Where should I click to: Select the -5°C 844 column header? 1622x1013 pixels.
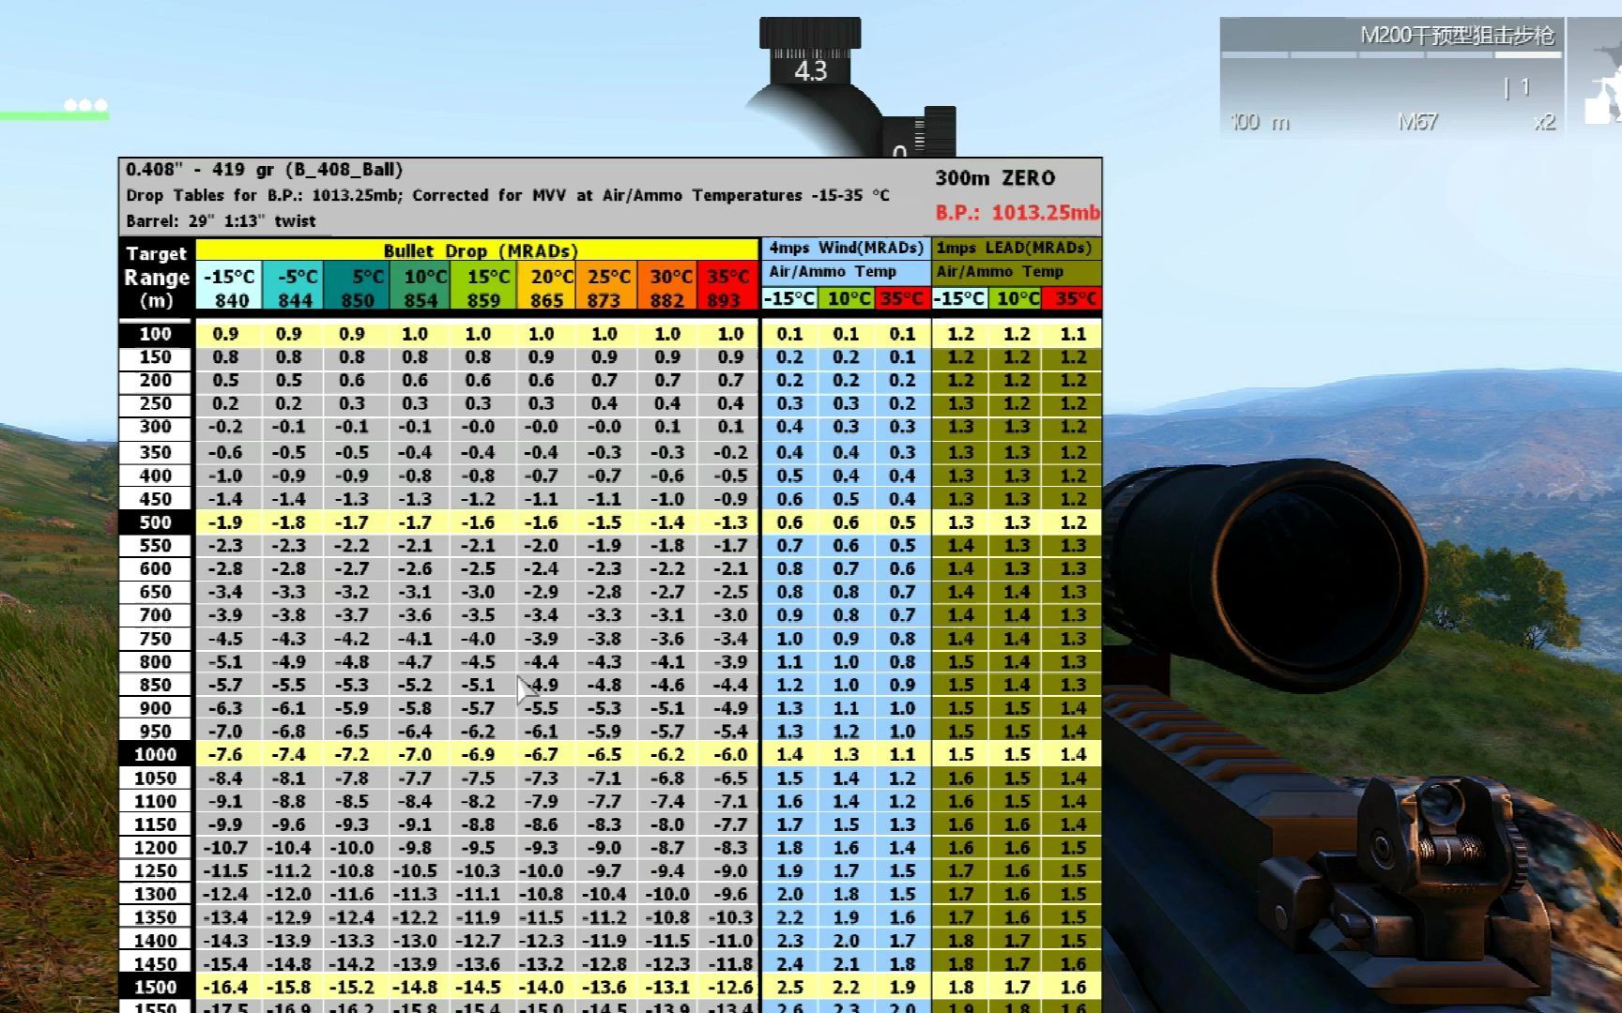[x=293, y=287]
